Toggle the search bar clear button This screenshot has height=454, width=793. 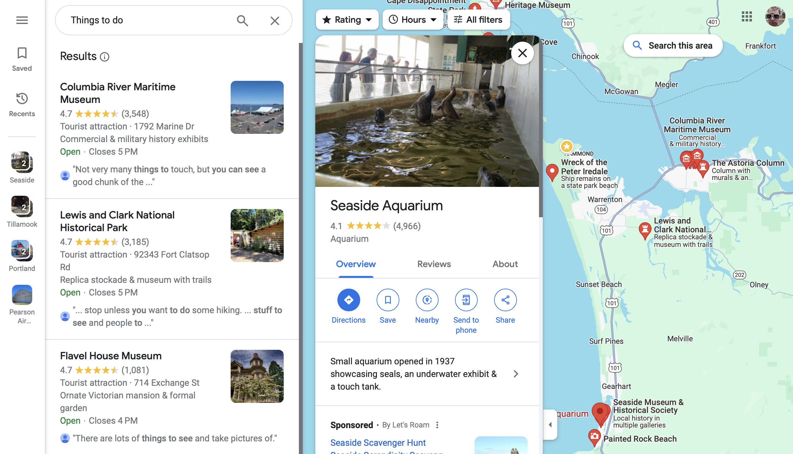click(x=275, y=20)
